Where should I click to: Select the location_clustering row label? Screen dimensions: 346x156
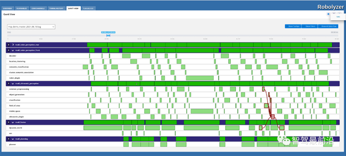coord(17,61)
